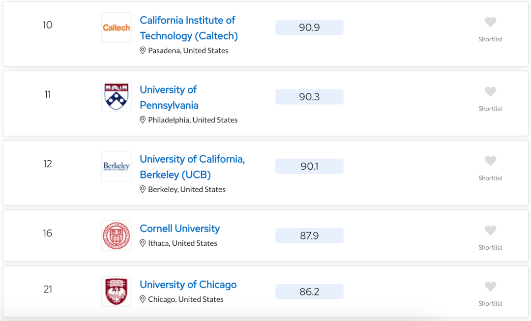
Task: Click the location pin beside Ithaca
Action: coord(143,243)
